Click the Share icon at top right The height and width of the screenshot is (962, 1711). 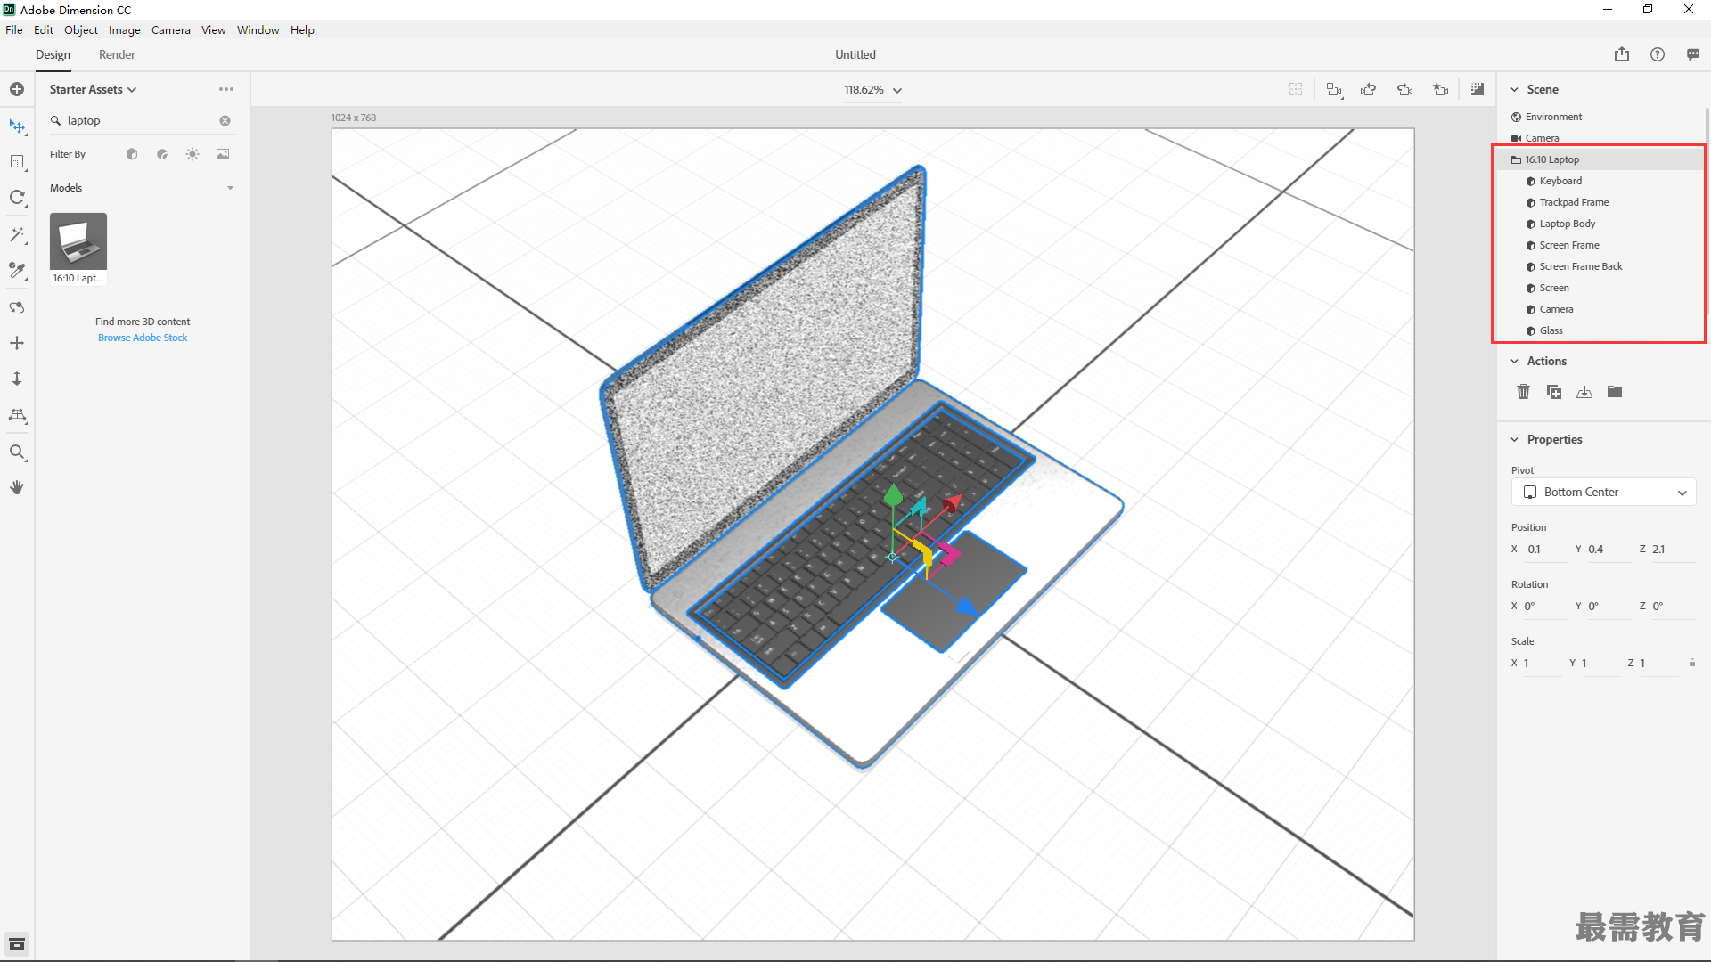pos(1622,54)
